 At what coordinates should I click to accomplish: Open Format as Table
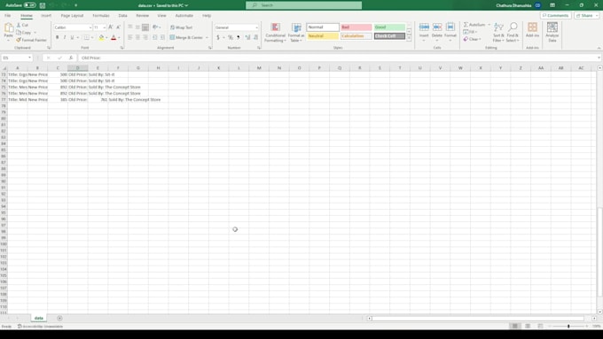click(296, 33)
